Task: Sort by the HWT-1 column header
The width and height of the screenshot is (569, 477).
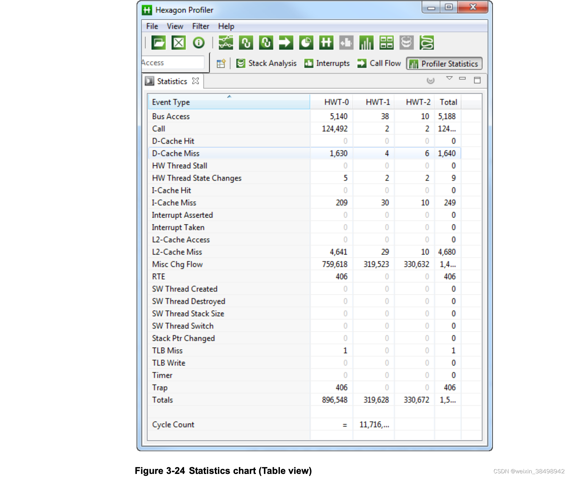Action: (x=374, y=102)
